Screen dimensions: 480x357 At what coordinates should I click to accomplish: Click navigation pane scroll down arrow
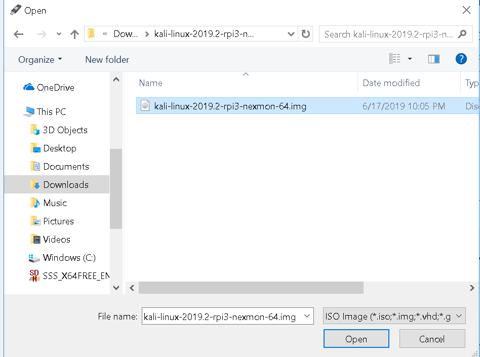tap(116, 288)
